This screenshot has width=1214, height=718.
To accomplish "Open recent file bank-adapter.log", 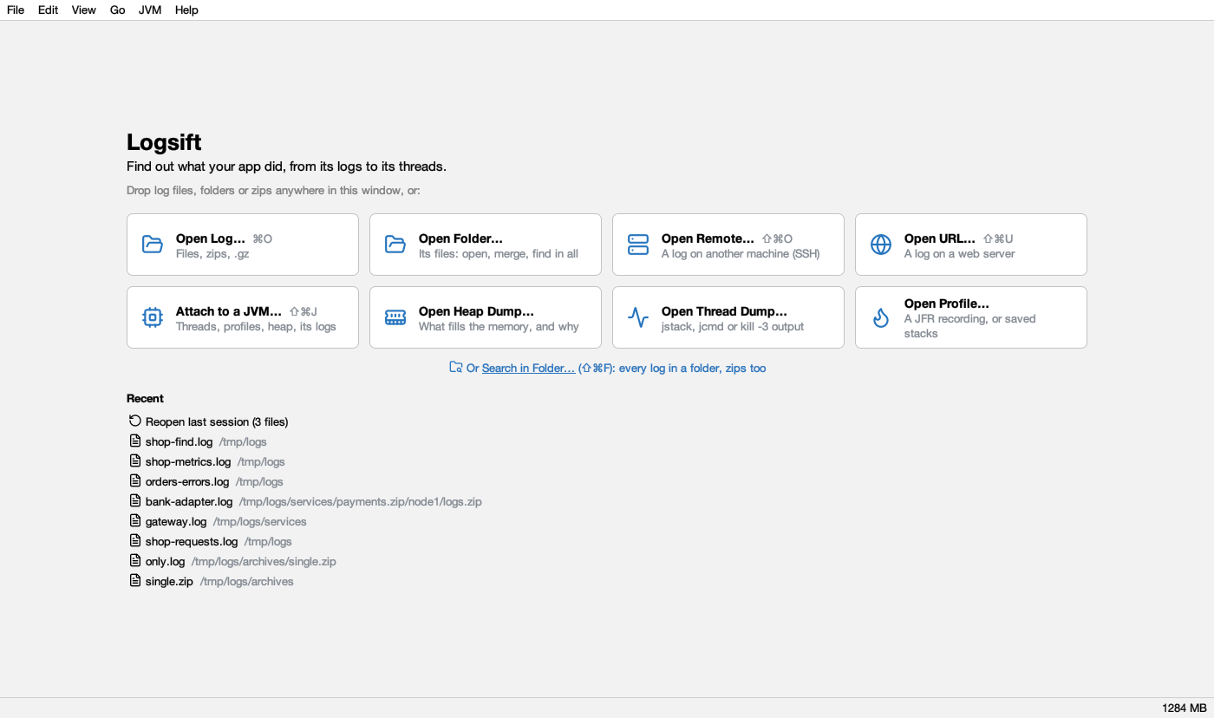I will point(189,501).
